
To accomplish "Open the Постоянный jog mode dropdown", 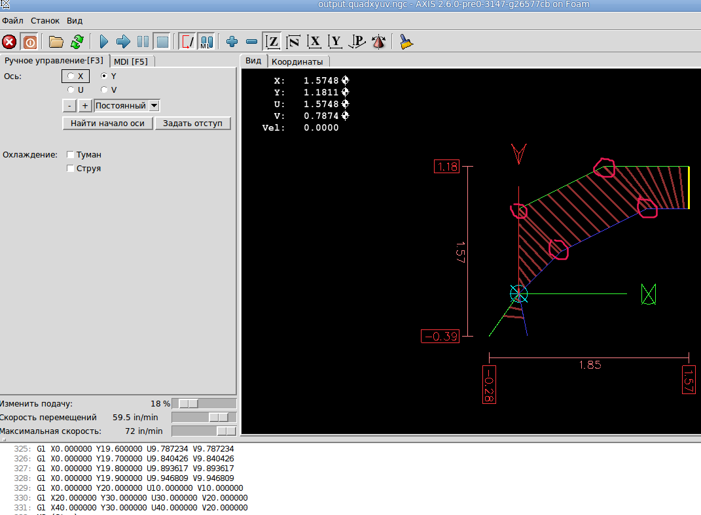I will click(153, 106).
